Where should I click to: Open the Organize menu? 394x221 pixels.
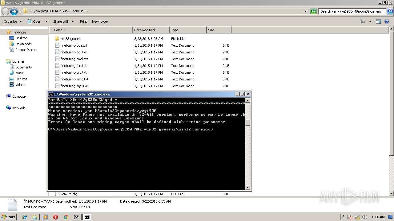pos(13,21)
